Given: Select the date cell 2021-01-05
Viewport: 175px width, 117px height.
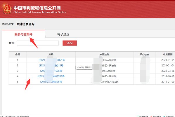Looking at the screenshot, I should click(x=168, y=60).
